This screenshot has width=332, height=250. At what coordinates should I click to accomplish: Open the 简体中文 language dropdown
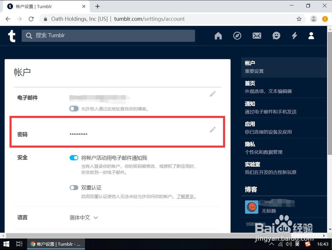pyautogui.click(x=83, y=218)
